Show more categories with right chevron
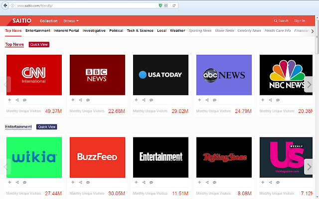 (x=313, y=31)
